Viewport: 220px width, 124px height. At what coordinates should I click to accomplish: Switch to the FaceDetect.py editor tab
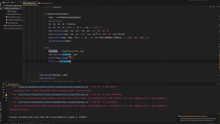(30, 3)
